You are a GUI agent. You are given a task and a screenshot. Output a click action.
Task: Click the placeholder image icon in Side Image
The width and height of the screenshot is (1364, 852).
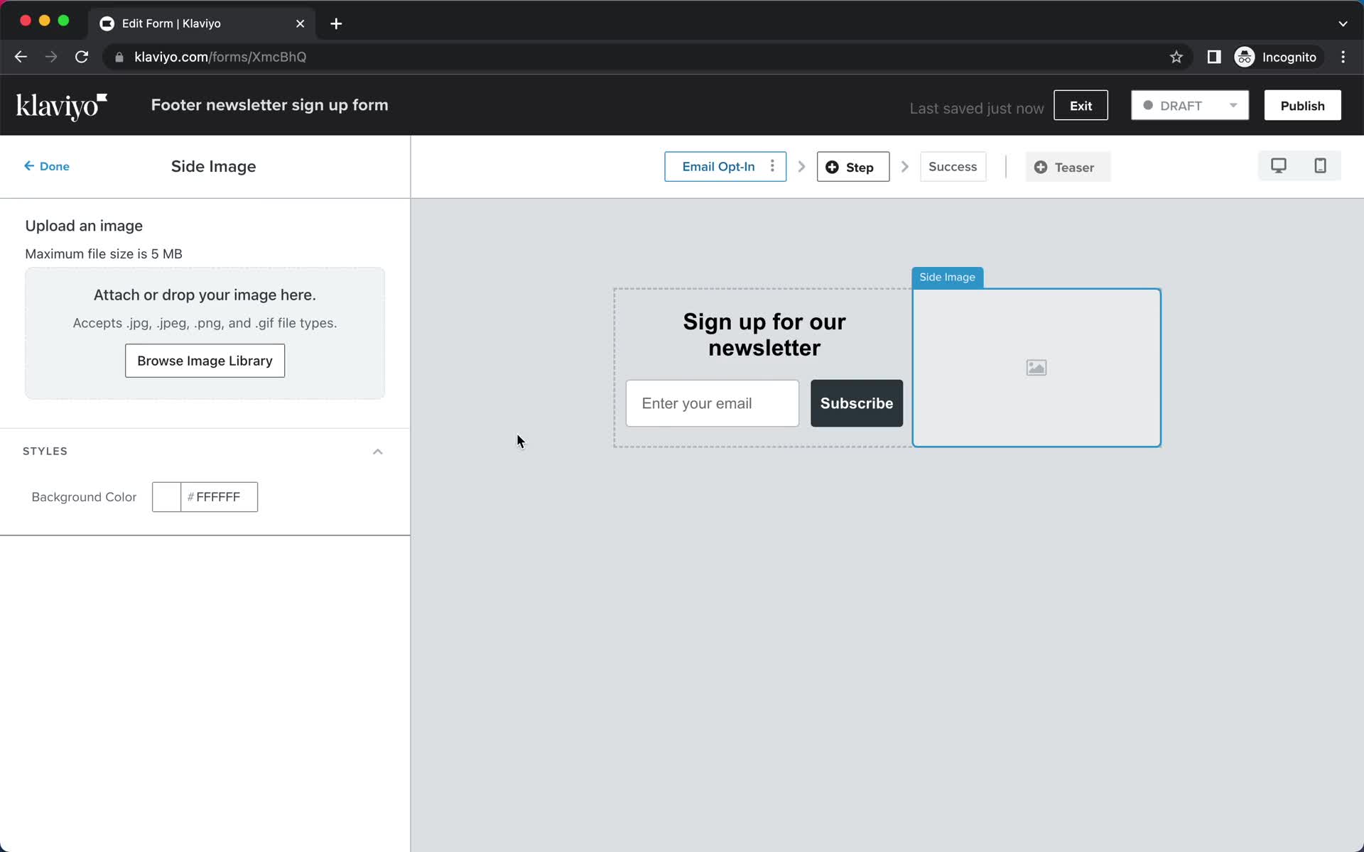click(x=1036, y=367)
